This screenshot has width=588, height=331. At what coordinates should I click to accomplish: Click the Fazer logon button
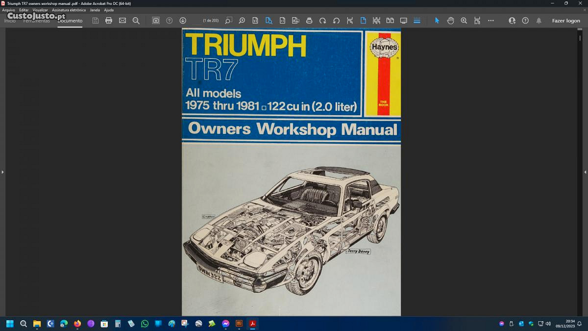point(566,21)
